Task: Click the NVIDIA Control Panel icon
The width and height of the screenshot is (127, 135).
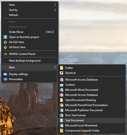Action: click(5, 54)
